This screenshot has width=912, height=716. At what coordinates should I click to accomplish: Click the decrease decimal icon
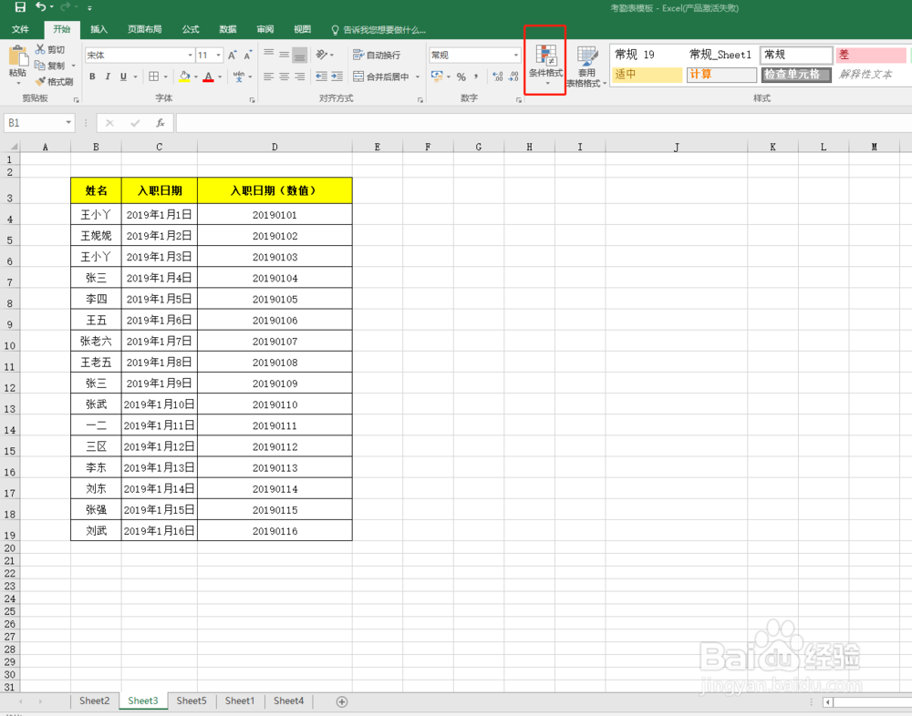click(513, 77)
